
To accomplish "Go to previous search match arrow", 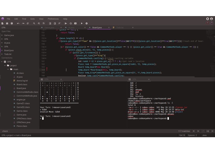I will (194, 131).
